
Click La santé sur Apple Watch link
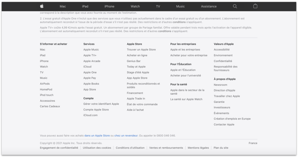pyautogui.click(x=186, y=99)
